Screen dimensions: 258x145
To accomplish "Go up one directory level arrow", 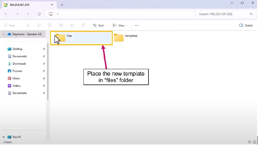I will coord(28,14).
